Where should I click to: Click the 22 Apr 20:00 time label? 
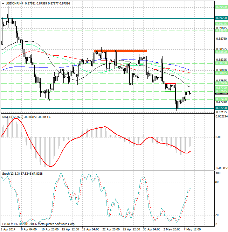coord(111,229)
